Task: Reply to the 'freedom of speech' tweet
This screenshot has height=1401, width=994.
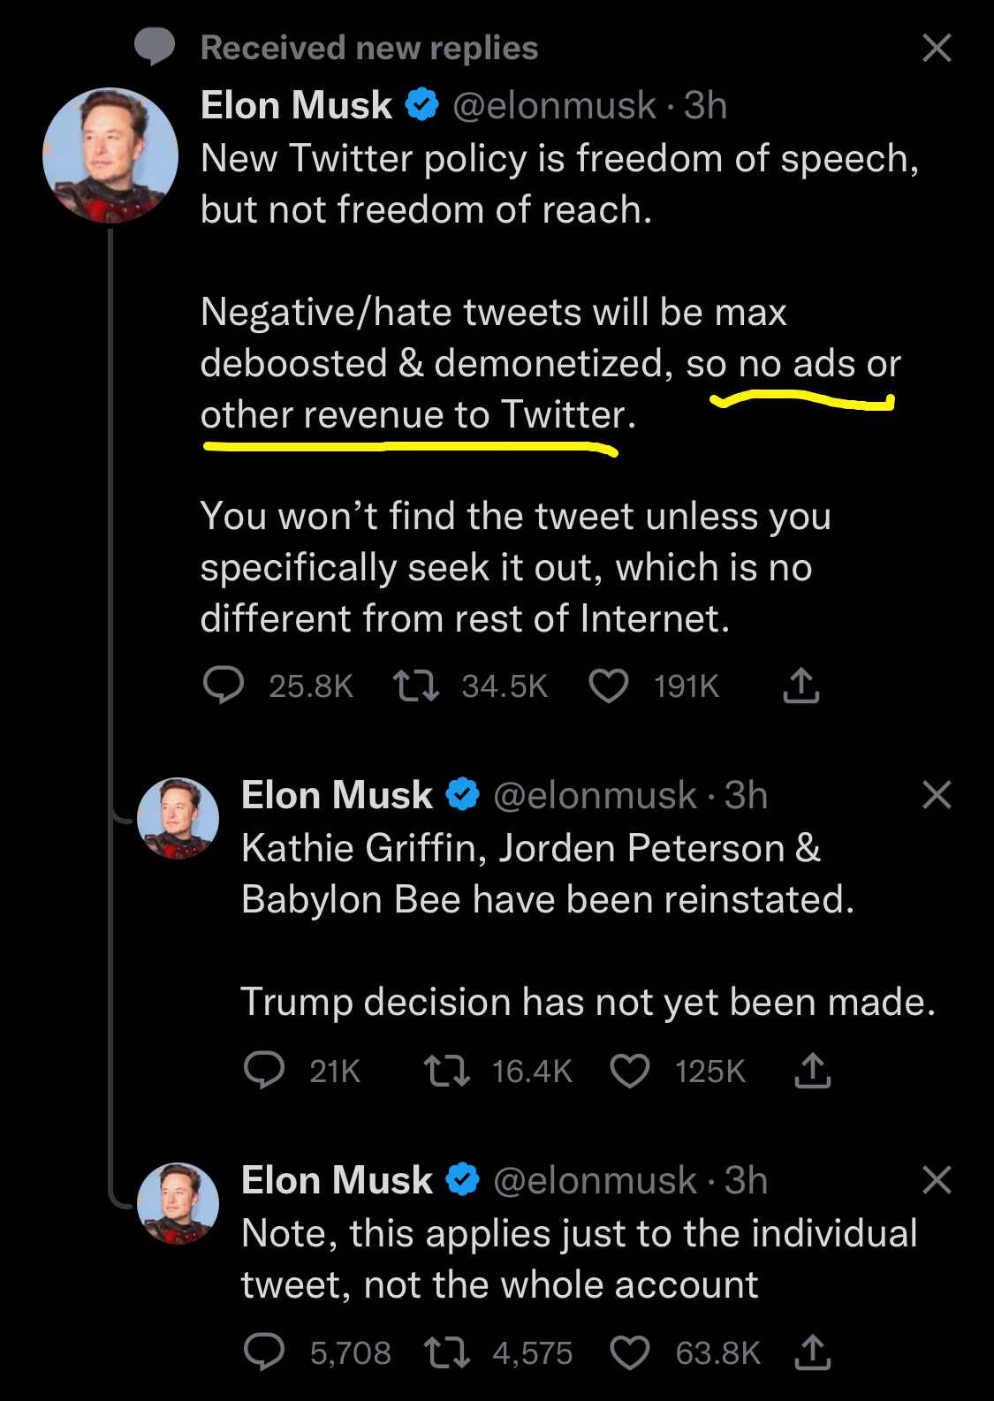Action: [x=224, y=685]
